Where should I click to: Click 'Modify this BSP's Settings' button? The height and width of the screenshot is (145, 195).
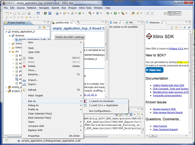pyautogui.click(x=70, y=37)
